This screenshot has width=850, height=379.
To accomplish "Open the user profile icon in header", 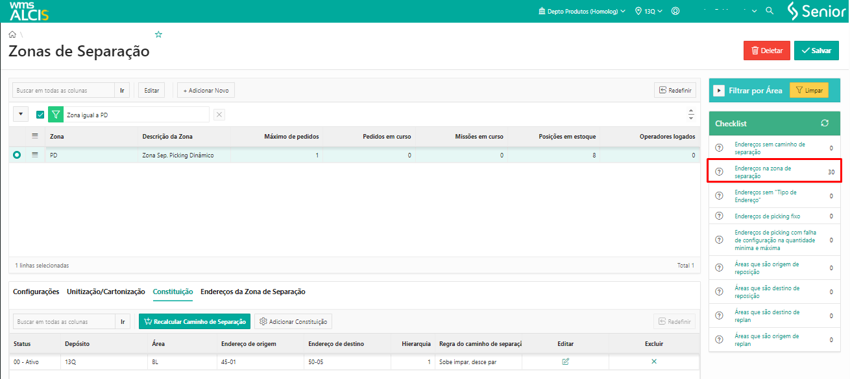I will [x=675, y=11].
